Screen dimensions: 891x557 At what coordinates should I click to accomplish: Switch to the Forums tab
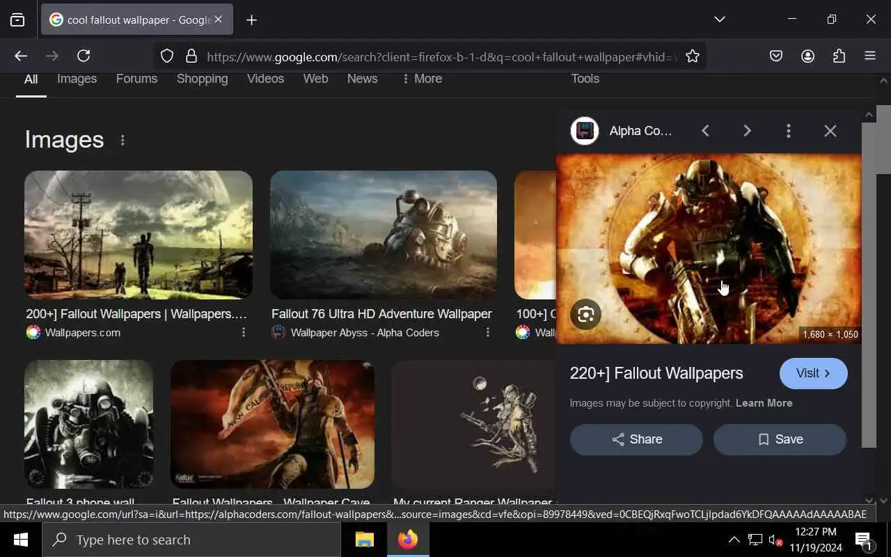(x=136, y=79)
